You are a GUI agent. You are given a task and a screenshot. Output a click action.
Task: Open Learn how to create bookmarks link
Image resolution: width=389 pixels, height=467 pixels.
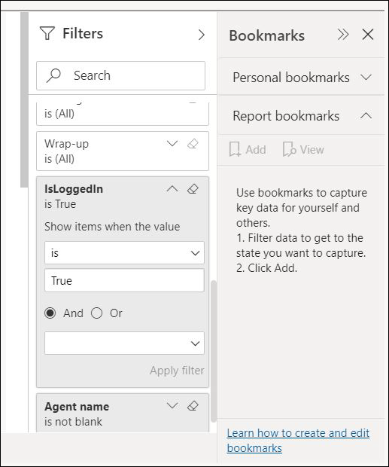pyautogui.click(x=298, y=440)
